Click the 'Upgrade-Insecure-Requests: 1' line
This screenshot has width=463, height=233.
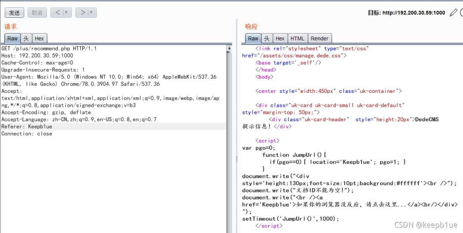(43, 70)
